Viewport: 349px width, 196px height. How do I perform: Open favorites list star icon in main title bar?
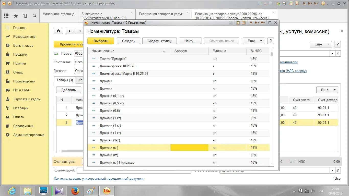pyautogui.click(x=284, y=3)
